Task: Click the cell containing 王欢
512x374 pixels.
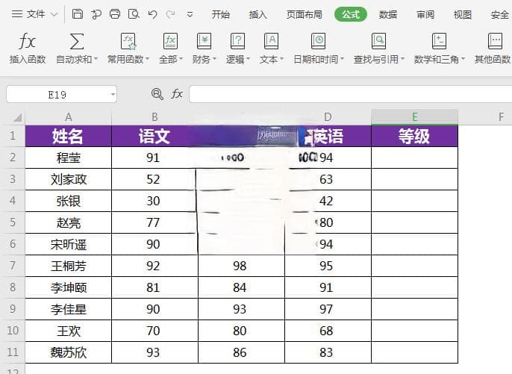Action: pos(68,331)
